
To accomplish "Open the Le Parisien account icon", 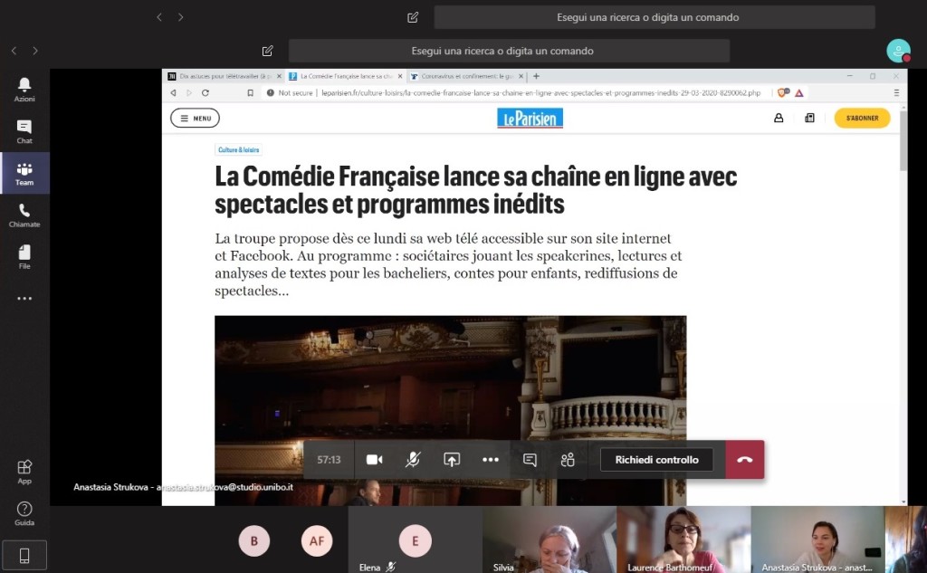I will pyautogui.click(x=779, y=119).
